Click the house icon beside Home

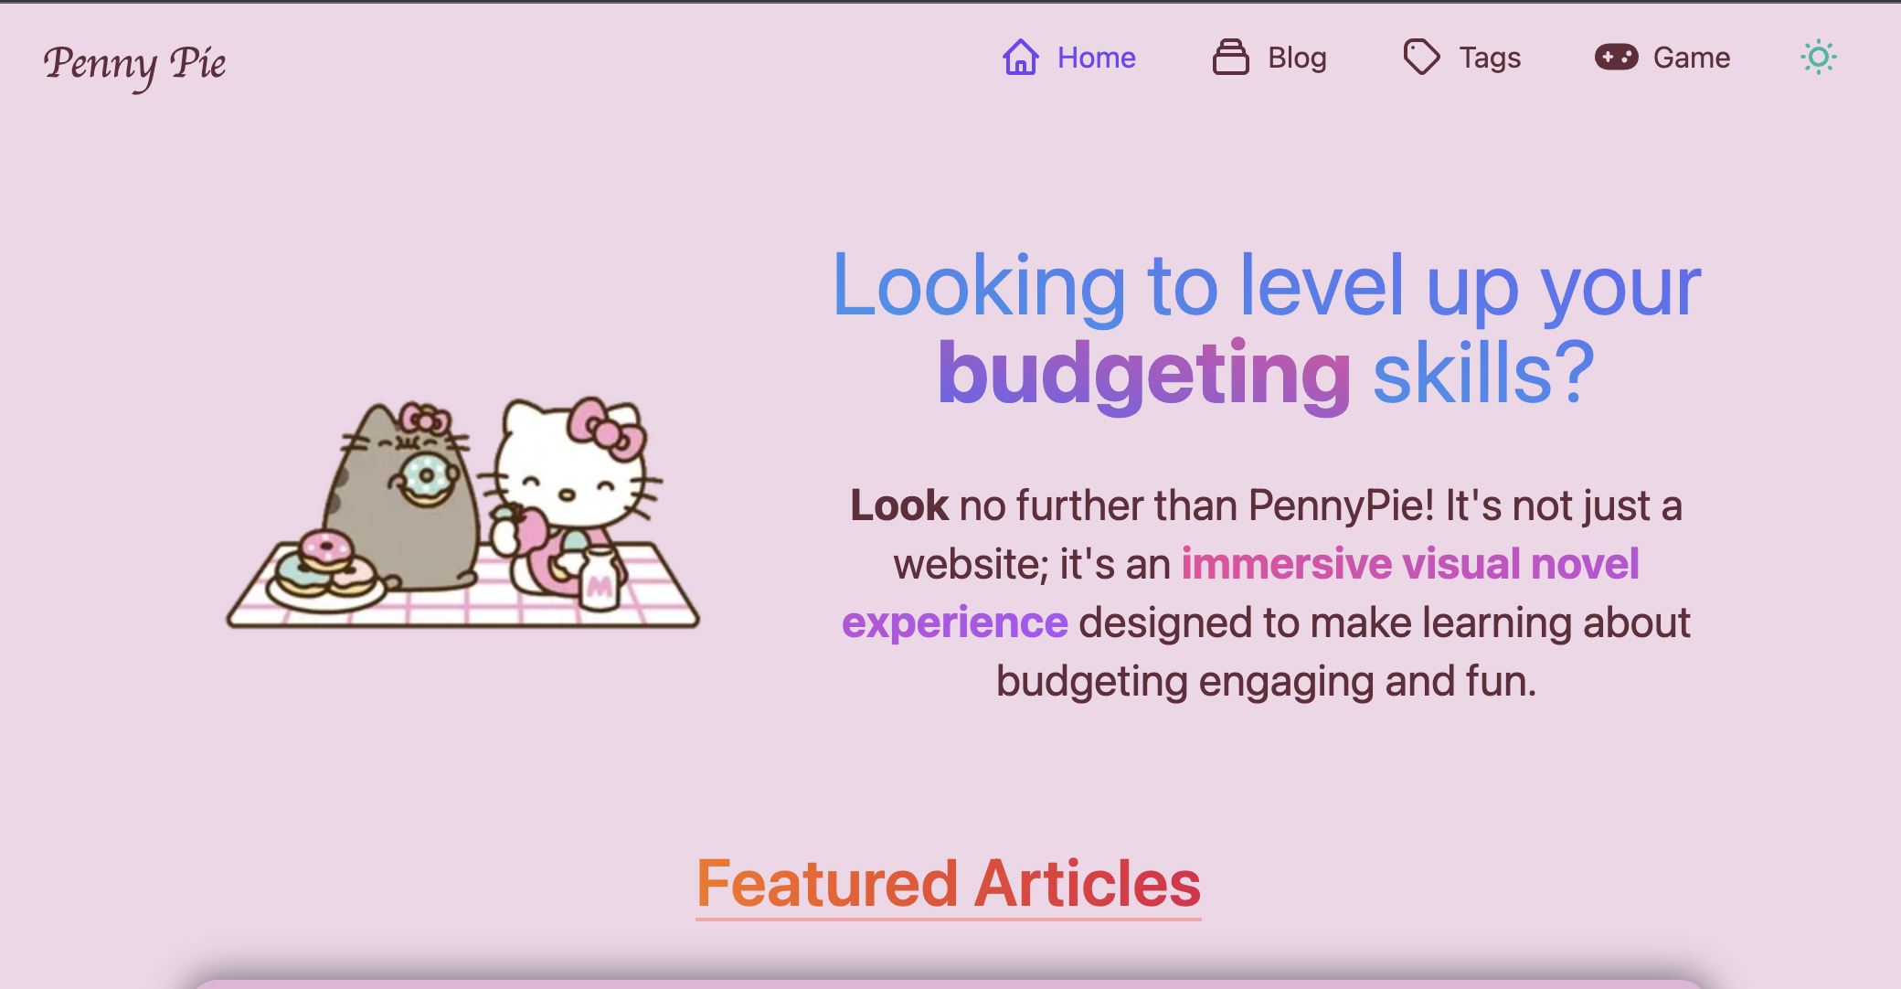(x=1021, y=58)
